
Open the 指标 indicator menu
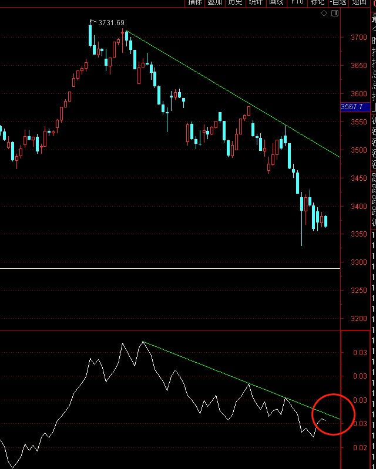195,2
